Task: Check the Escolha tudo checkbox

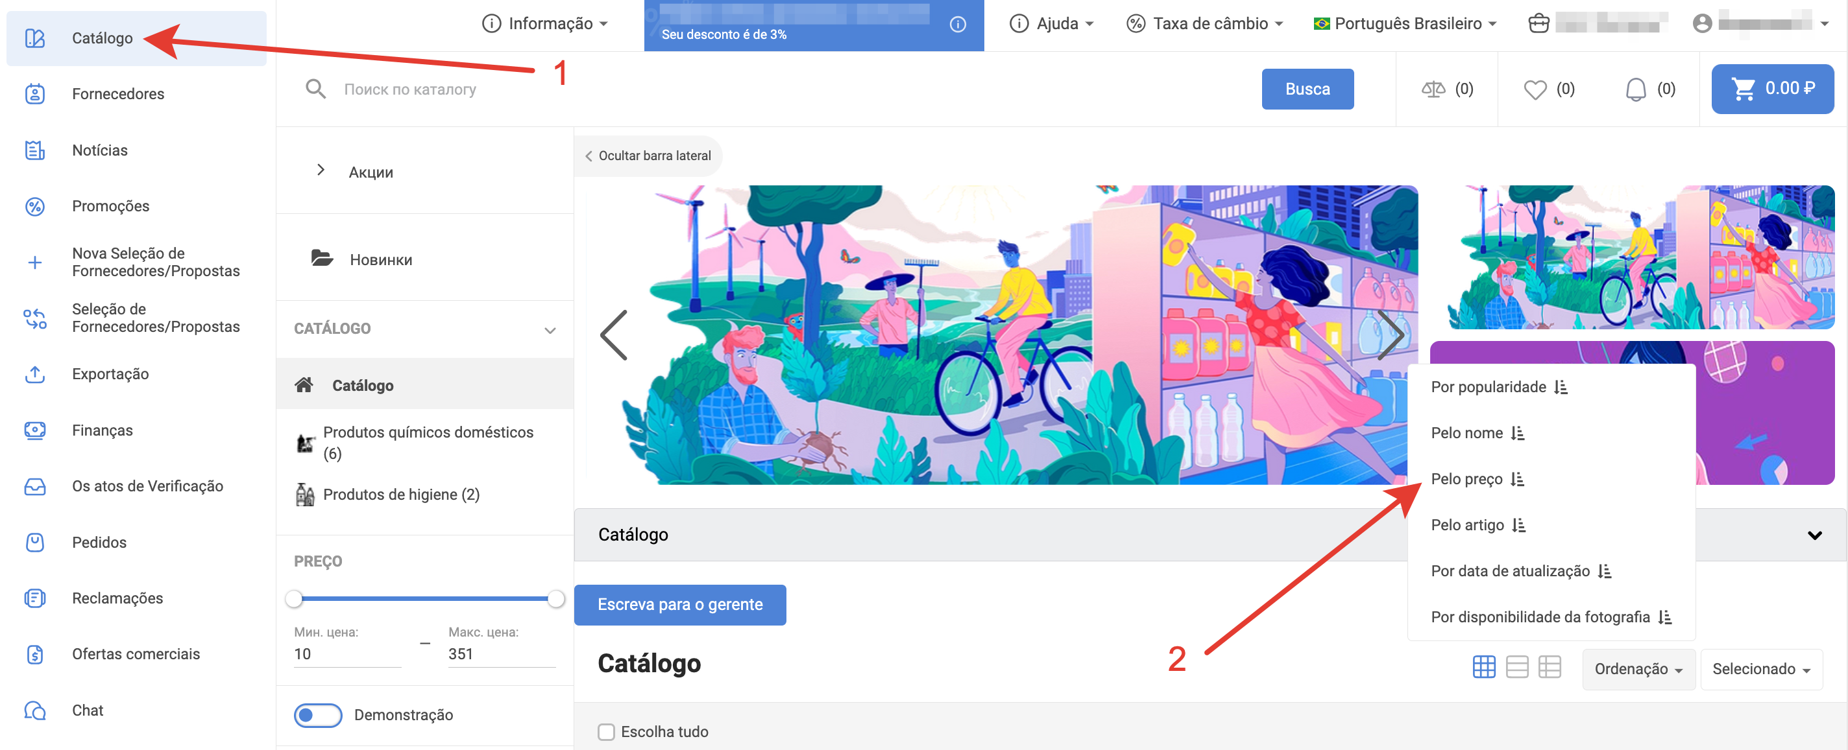Action: (x=606, y=731)
